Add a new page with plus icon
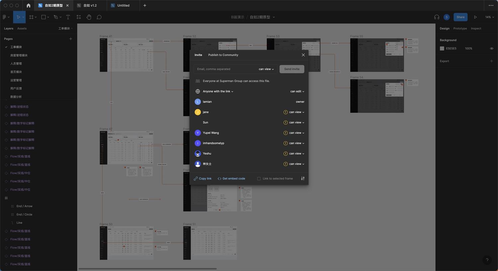Screen dimensions: 498x271 tap(70, 39)
